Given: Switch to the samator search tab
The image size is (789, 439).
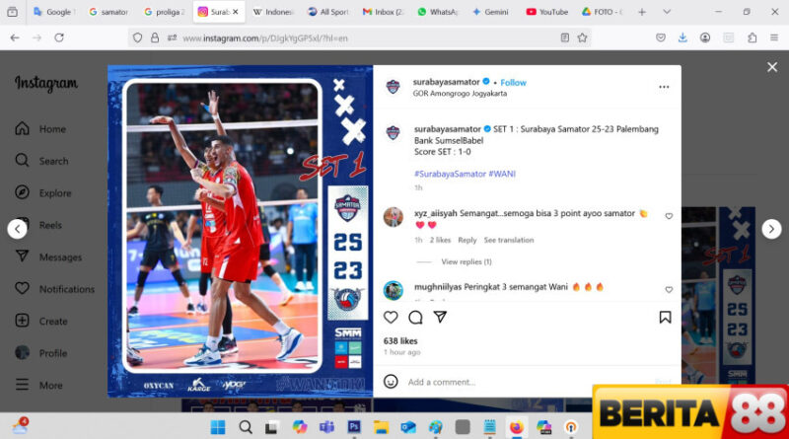Looking at the screenshot, I should (x=109, y=12).
